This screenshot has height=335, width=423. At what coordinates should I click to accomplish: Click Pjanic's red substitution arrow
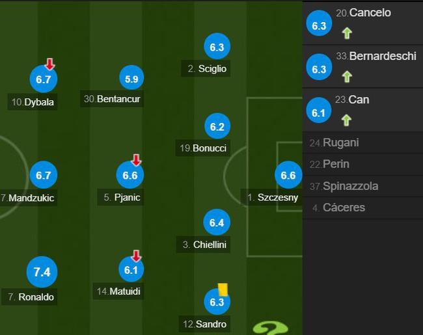coord(136,160)
